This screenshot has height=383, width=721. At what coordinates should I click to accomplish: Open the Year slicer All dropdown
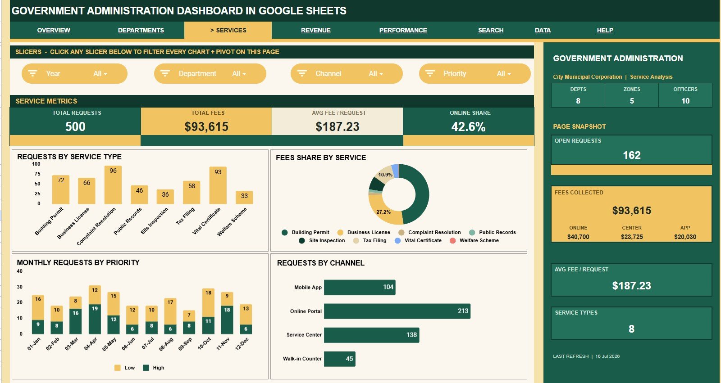point(100,73)
